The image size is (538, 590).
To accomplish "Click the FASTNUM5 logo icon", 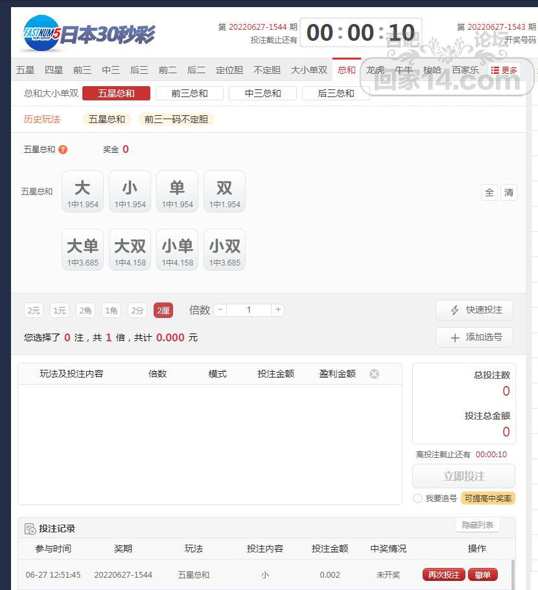I will coord(41,33).
